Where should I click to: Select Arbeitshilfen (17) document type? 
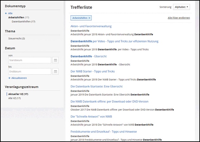click(x=19, y=17)
